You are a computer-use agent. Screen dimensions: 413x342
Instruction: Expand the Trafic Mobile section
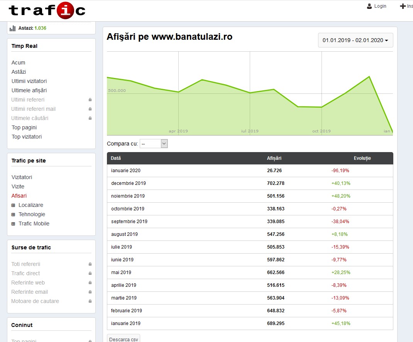tap(14, 223)
